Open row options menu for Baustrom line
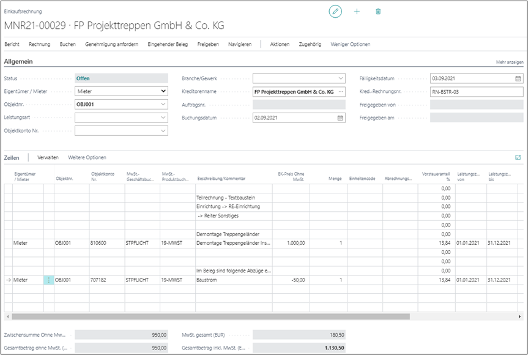This screenshot has height=355, width=528. 49,280
